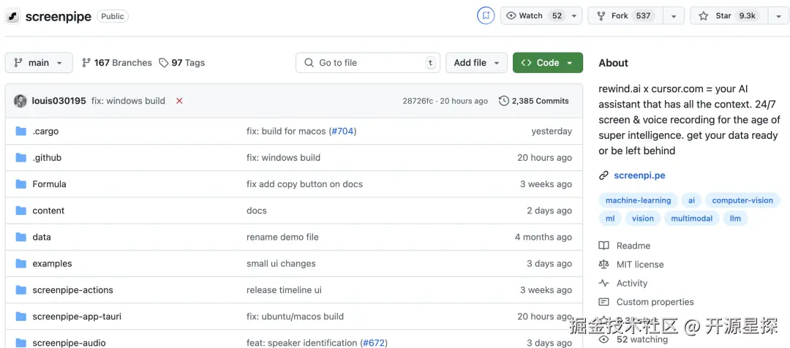Screen dimensions: 790x348
Task: Click the screenpipe repository logo icon
Action: (13, 15)
